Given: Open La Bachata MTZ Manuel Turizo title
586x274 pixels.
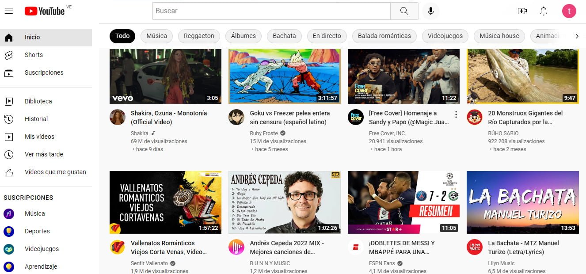Looking at the screenshot, I should (x=523, y=247).
